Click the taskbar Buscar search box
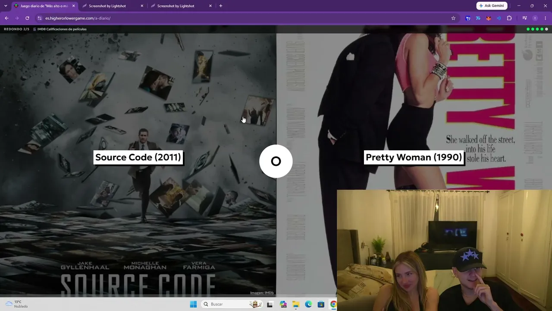 coord(232,304)
